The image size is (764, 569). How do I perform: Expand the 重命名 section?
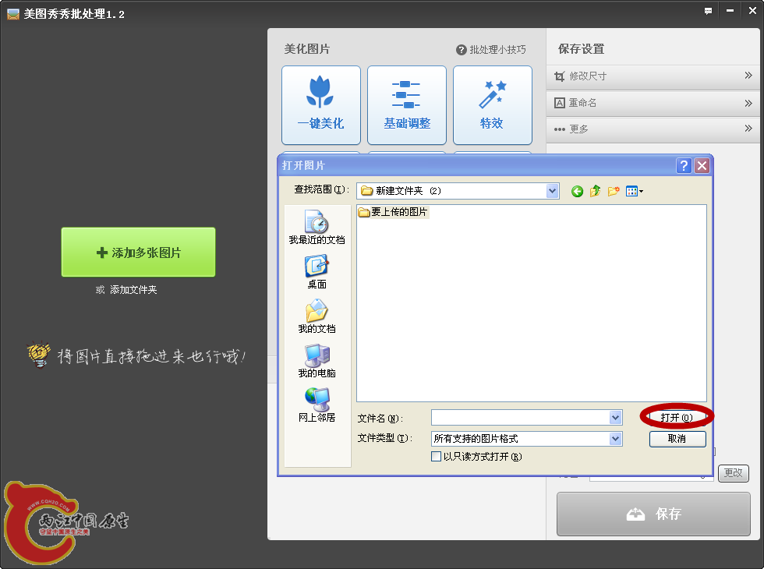[748, 103]
